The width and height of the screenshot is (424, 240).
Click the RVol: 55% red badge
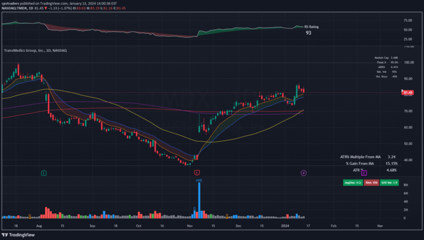[371, 183]
